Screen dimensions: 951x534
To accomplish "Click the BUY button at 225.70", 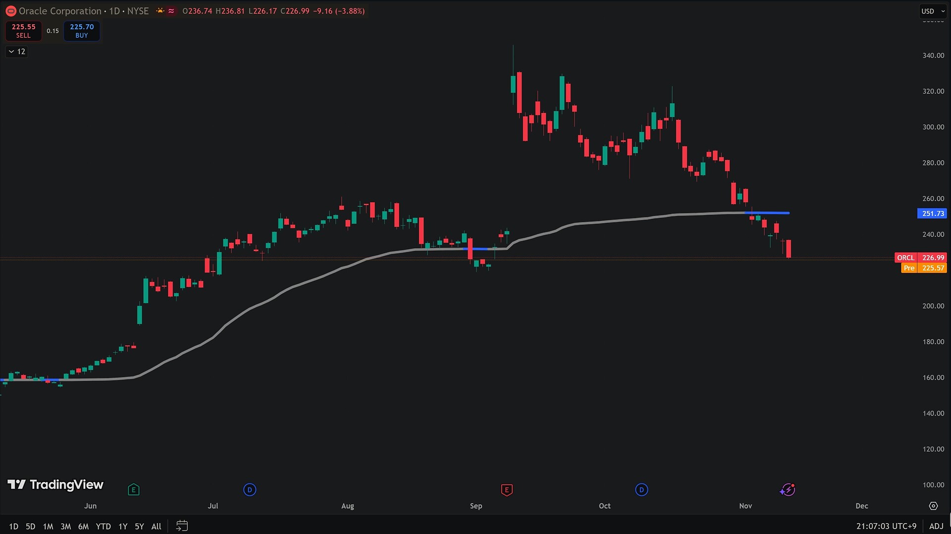I will coord(82,31).
